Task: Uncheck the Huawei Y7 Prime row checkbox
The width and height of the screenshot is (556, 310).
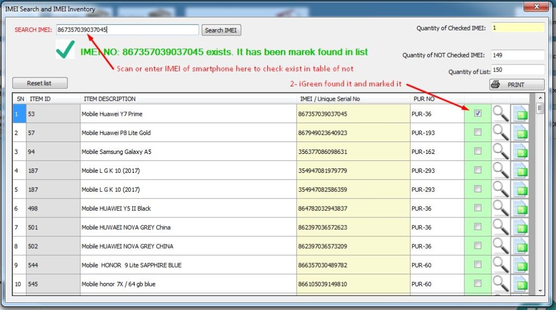Action: pos(478,113)
